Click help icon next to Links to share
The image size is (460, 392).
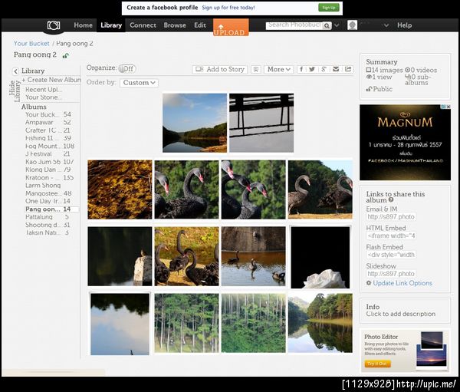[391, 200]
